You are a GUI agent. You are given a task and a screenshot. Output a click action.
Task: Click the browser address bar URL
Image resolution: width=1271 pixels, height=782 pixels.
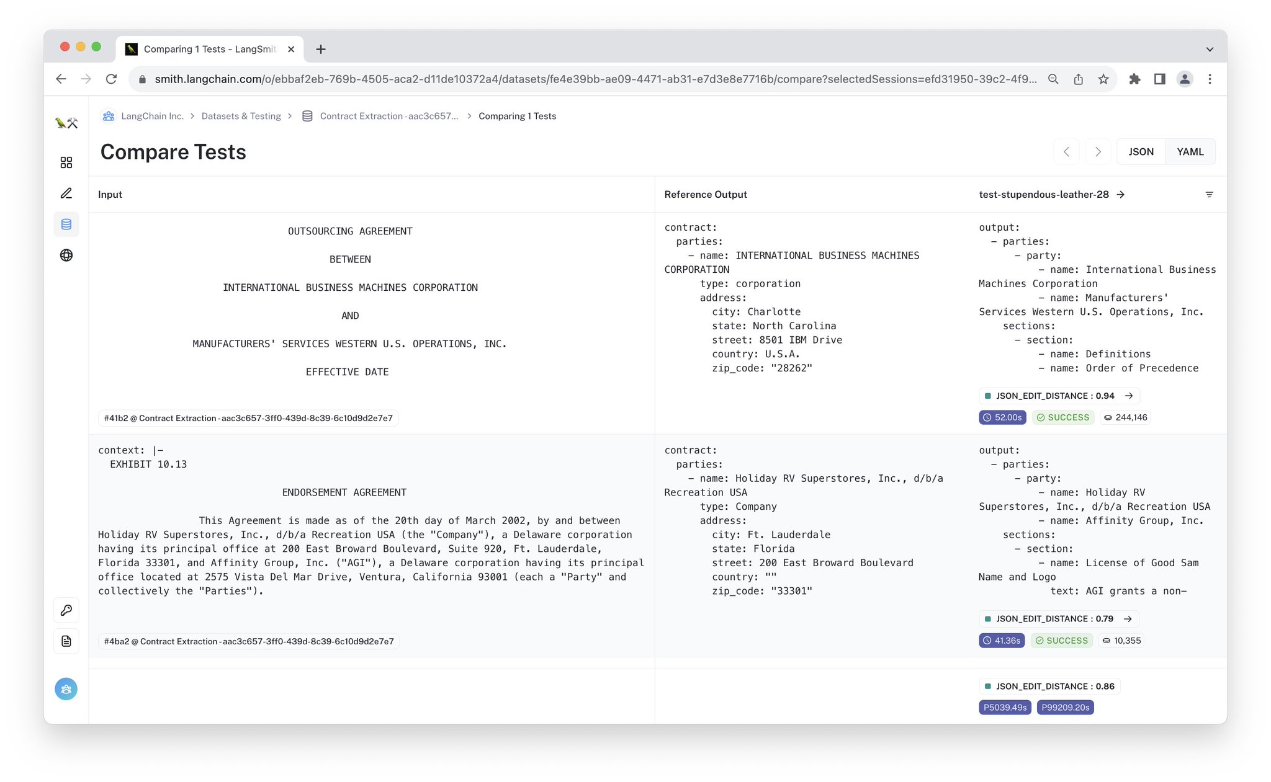pos(596,79)
